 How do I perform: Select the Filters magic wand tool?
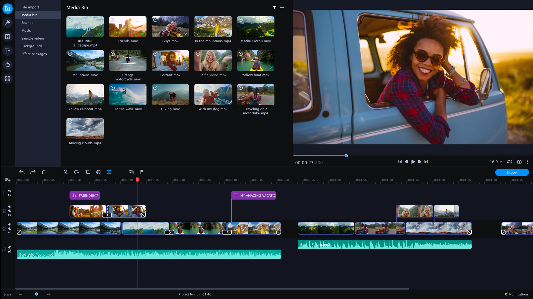click(8, 22)
